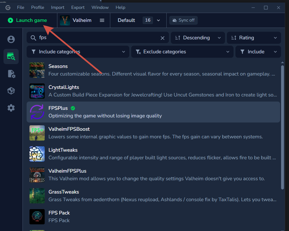Open the browse mods sidebar icon
The image size is (289, 231).
tap(11, 56)
